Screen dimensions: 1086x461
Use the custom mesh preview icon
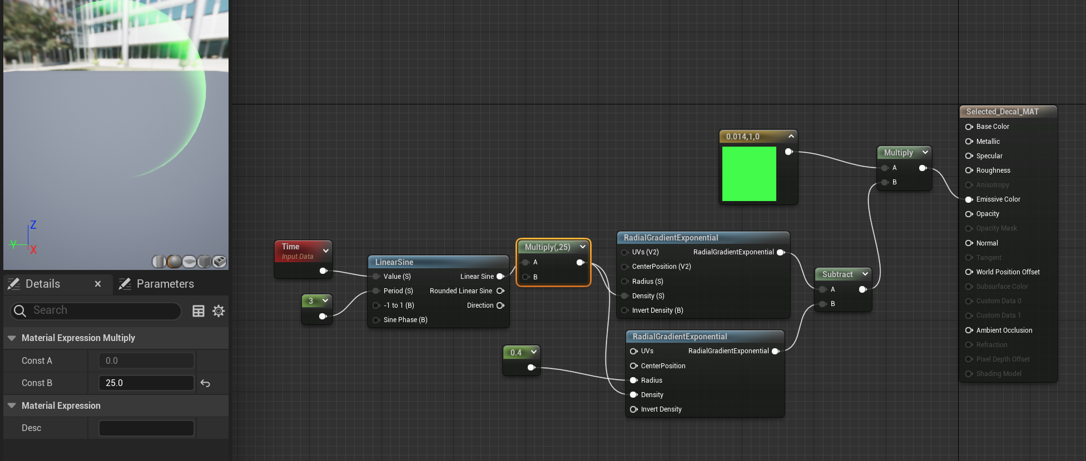click(x=220, y=262)
